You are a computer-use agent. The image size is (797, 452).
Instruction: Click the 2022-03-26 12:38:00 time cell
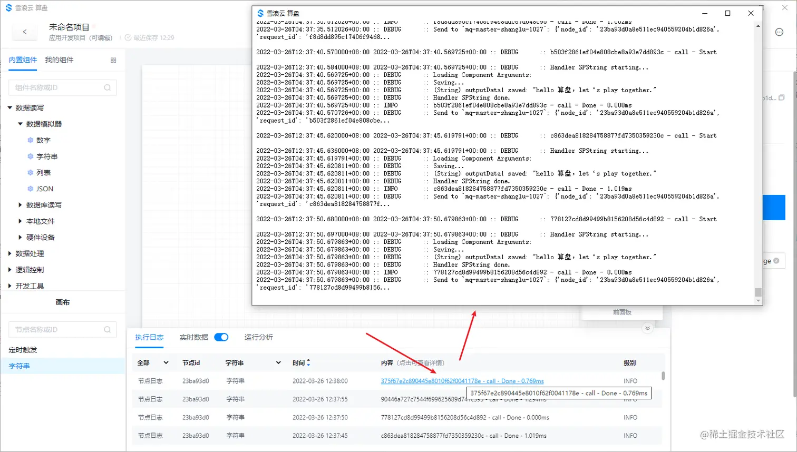click(x=320, y=381)
